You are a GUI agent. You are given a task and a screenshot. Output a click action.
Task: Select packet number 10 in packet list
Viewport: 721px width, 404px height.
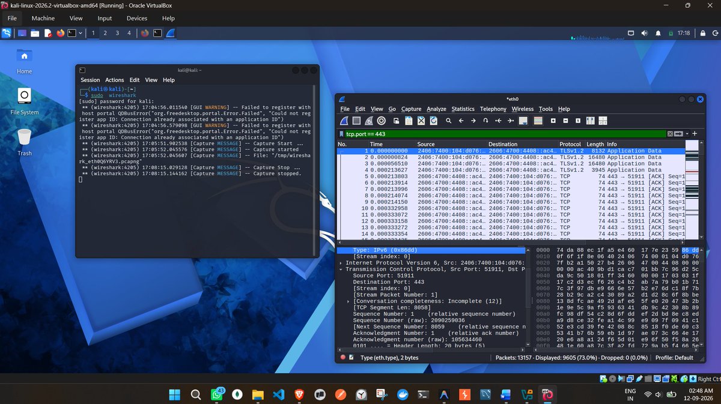[x=511, y=208]
